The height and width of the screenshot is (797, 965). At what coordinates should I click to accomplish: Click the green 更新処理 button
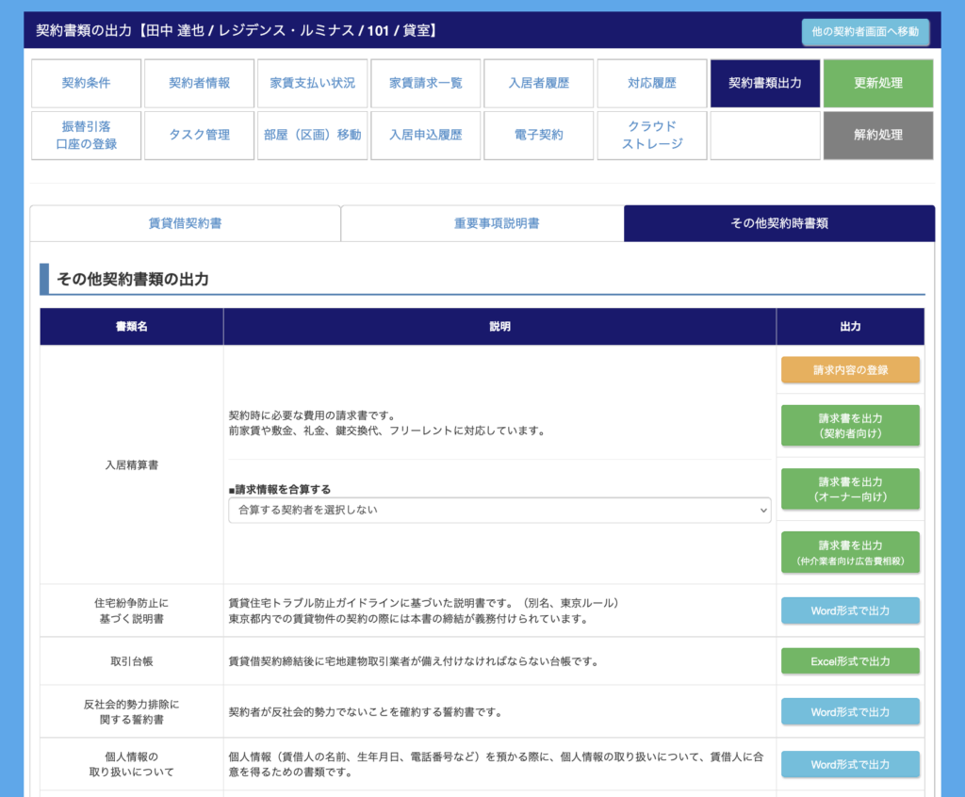coord(877,83)
